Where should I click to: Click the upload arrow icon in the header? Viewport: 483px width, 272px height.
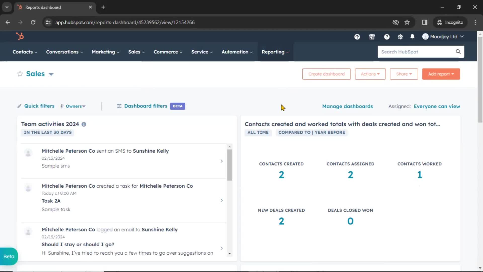[x=357, y=37]
